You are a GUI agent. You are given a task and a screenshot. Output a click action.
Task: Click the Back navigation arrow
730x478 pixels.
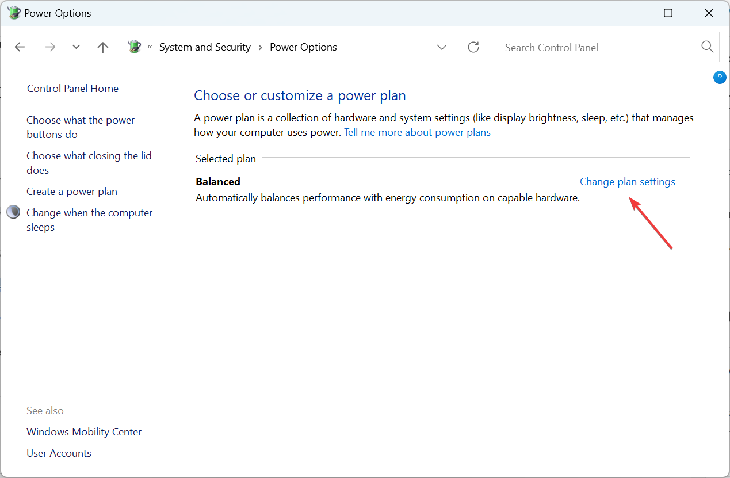coord(20,47)
